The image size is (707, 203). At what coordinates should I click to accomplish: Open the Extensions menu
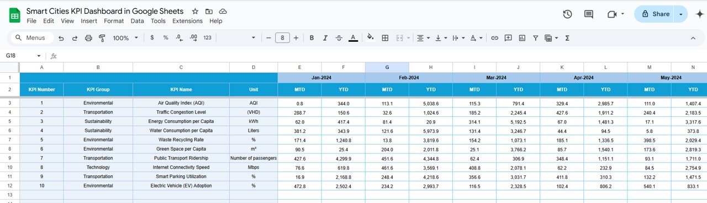tap(188, 21)
